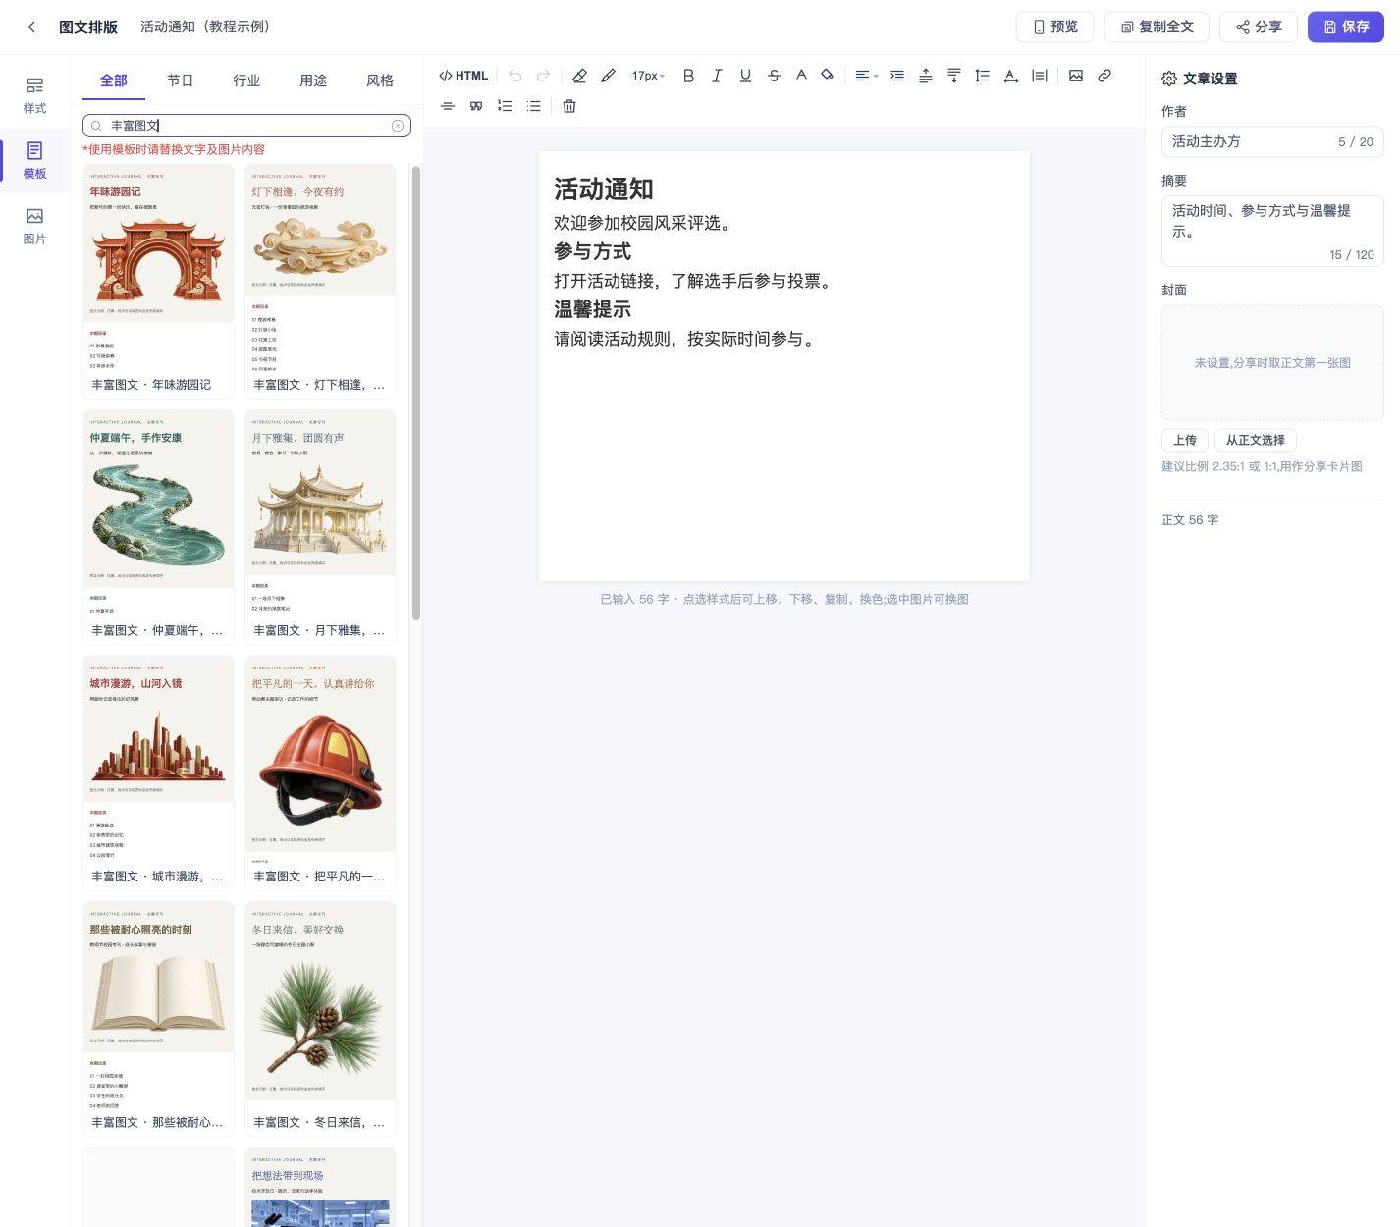
Task: Switch to the 节日 tab
Action: click(x=180, y=80)
